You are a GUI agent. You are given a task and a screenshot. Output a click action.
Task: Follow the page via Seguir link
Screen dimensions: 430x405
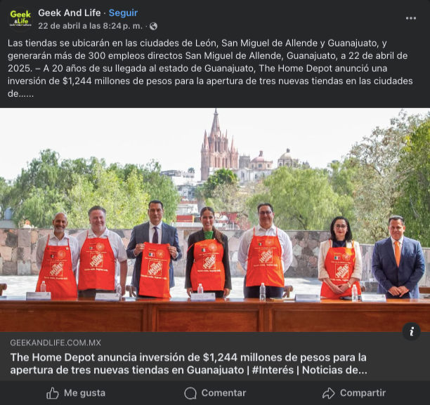pos(123,13)
